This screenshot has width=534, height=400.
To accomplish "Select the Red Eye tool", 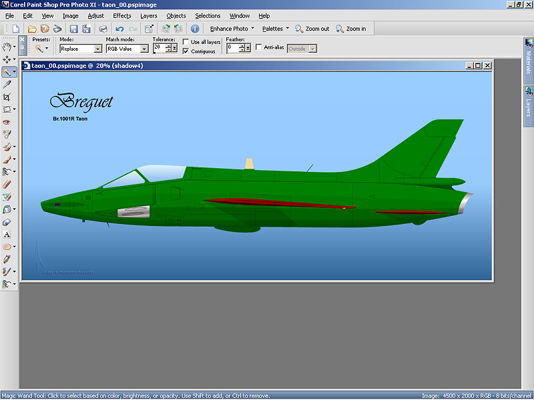I will pos(7,122).
